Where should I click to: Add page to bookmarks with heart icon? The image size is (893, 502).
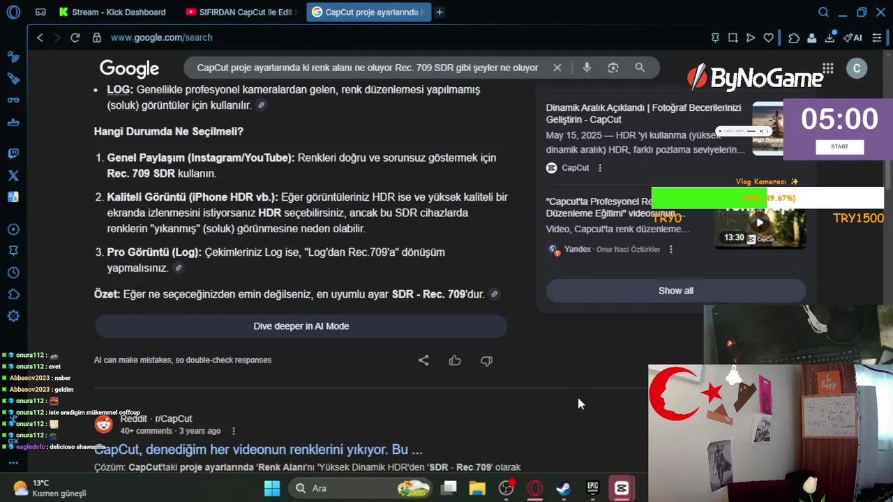click(x=768, y=38)
